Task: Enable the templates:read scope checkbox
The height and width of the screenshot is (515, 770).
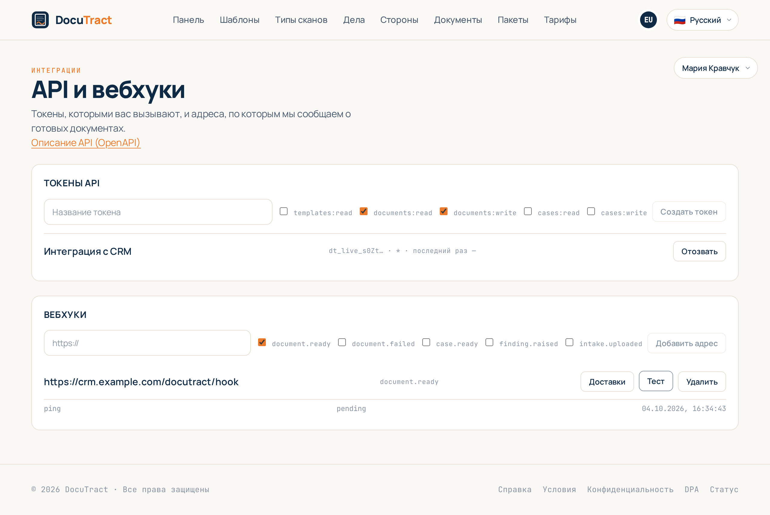Action: tap(283, 211)
